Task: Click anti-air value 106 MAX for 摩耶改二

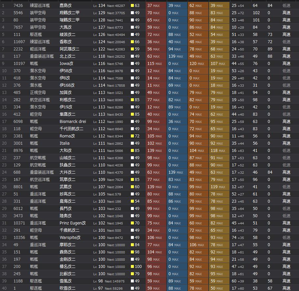Action: coord(196,245)
